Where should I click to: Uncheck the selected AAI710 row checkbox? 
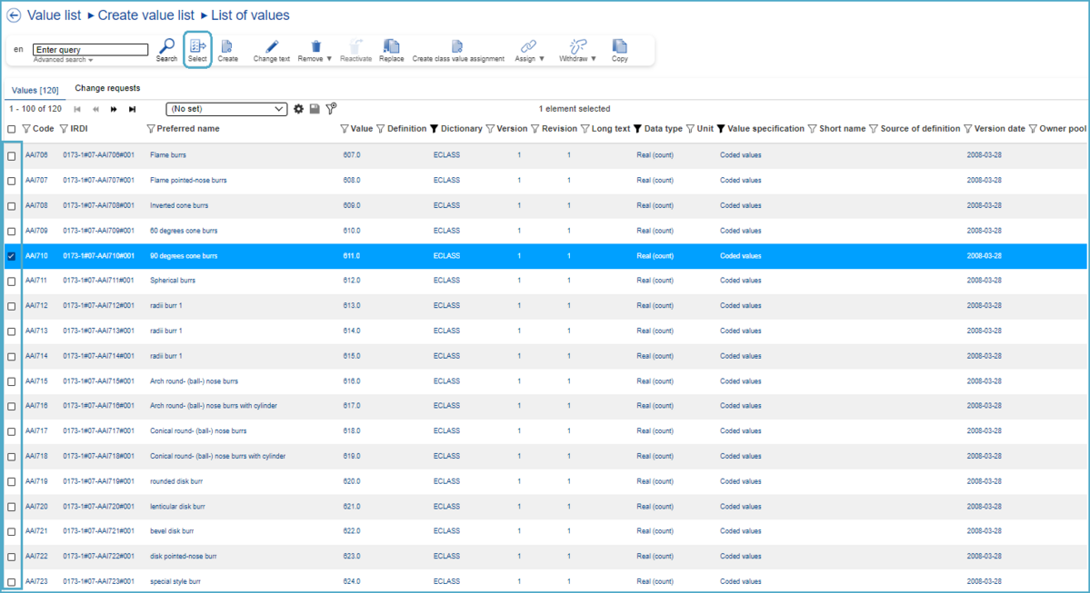click(x=12, y=256)
